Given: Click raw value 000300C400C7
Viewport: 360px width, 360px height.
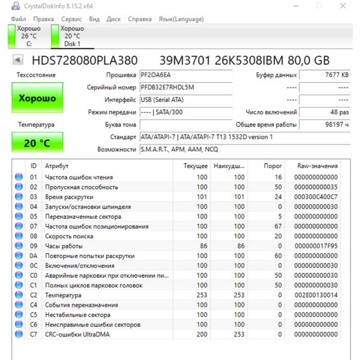Looking at the screenshot, I should [316, 197].
